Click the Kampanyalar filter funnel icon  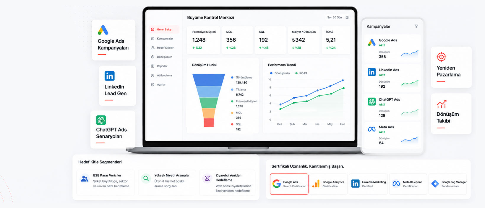click(x=416, y=26)
